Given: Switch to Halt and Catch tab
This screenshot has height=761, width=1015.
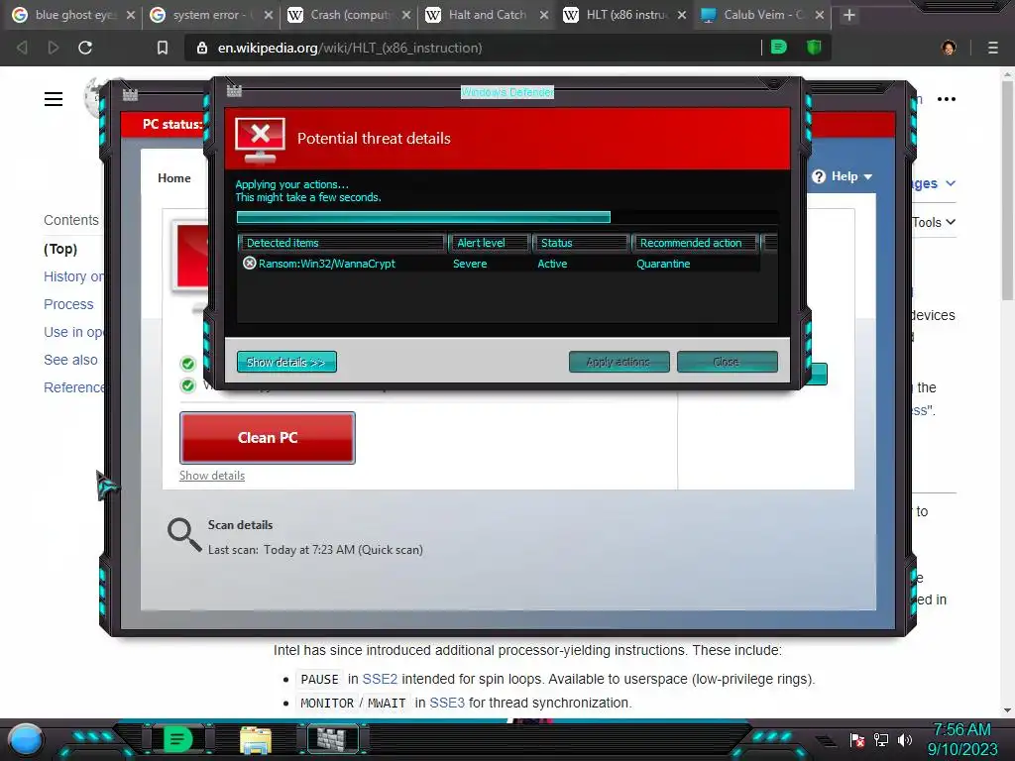Looking at the screenshot, I should tap(488, 15).
